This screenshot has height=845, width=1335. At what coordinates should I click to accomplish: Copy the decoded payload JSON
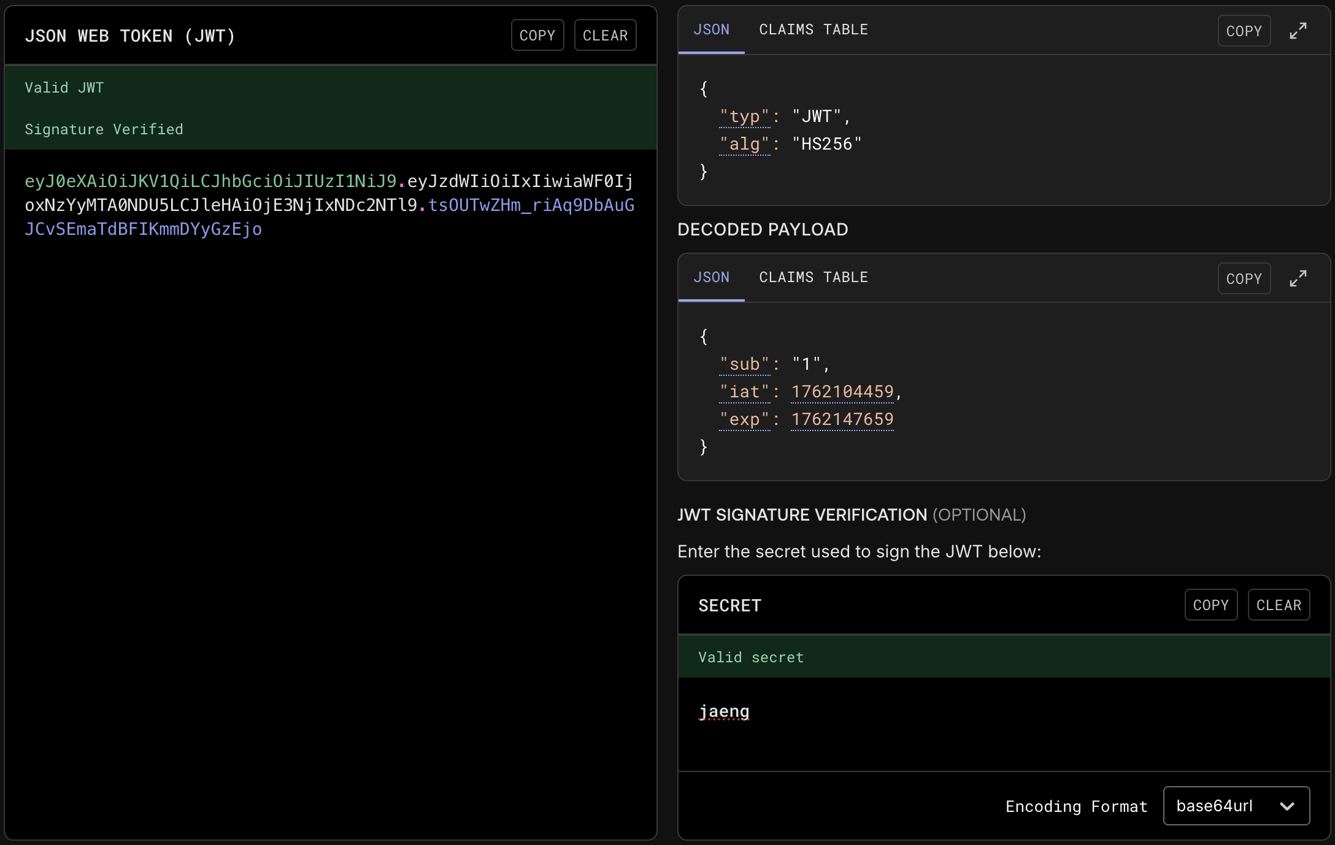pos(1244,279)
